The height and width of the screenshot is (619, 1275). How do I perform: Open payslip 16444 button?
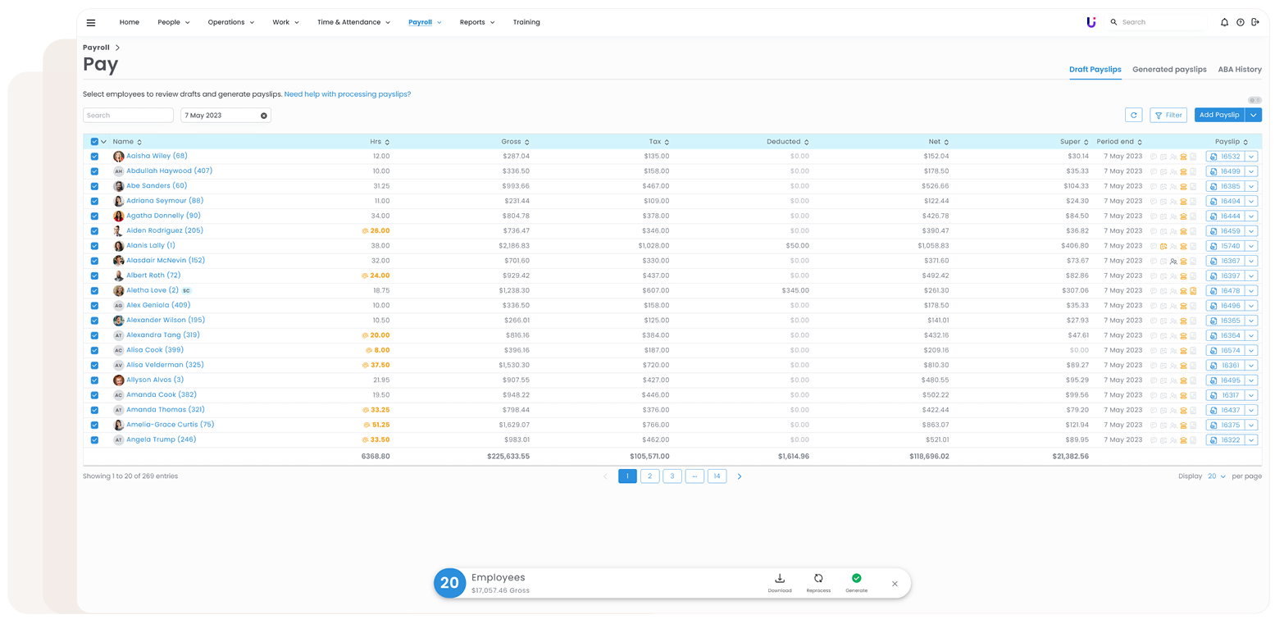[1225, 216]
